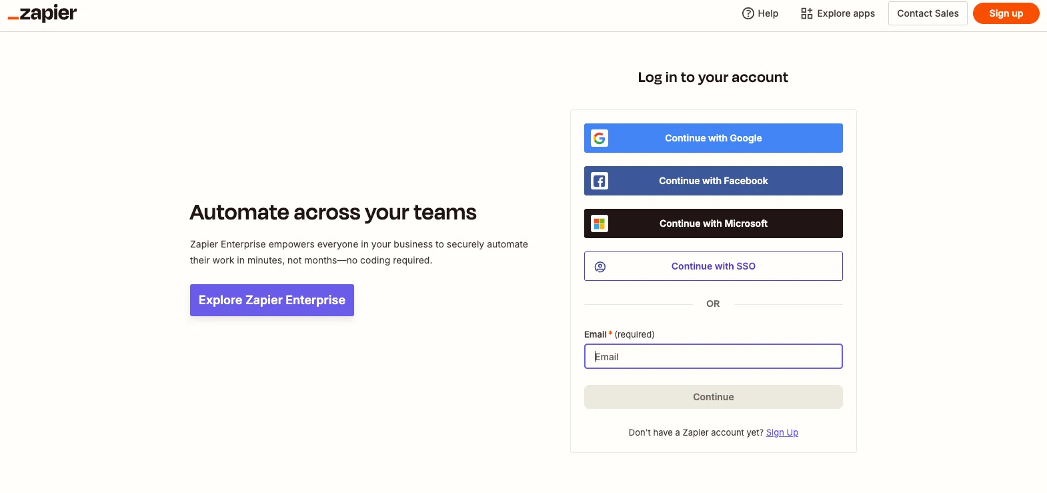Click the 'Log in to your account' heading
The height and width of the screenshot is (493, 1047).
713,77
